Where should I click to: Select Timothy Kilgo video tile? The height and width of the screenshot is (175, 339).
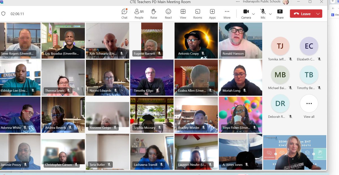(x=152, y=77)
